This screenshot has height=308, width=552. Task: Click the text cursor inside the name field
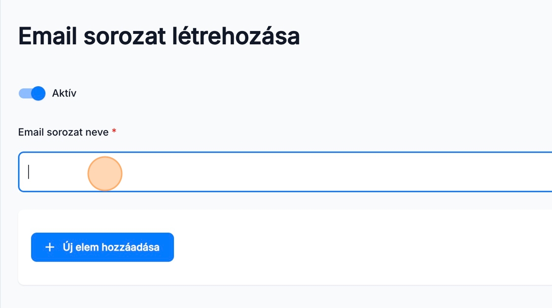(x=29, y=172)
